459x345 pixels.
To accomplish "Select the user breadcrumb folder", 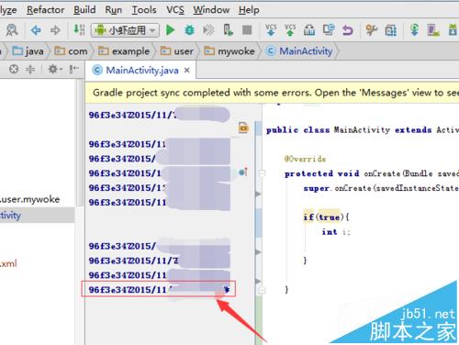I will coord(177,51).
